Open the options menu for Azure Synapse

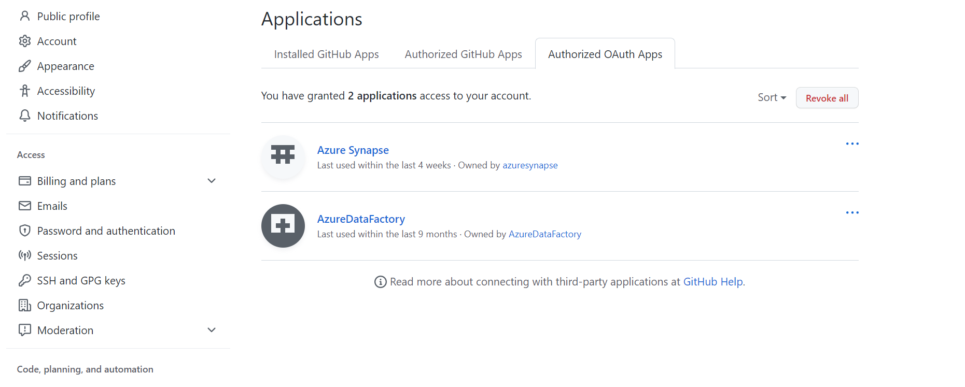(x=852, y=144)
